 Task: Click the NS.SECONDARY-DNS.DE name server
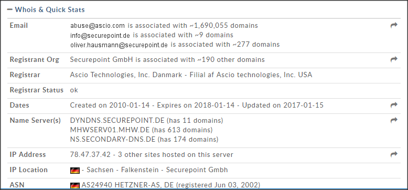(113, 139)
